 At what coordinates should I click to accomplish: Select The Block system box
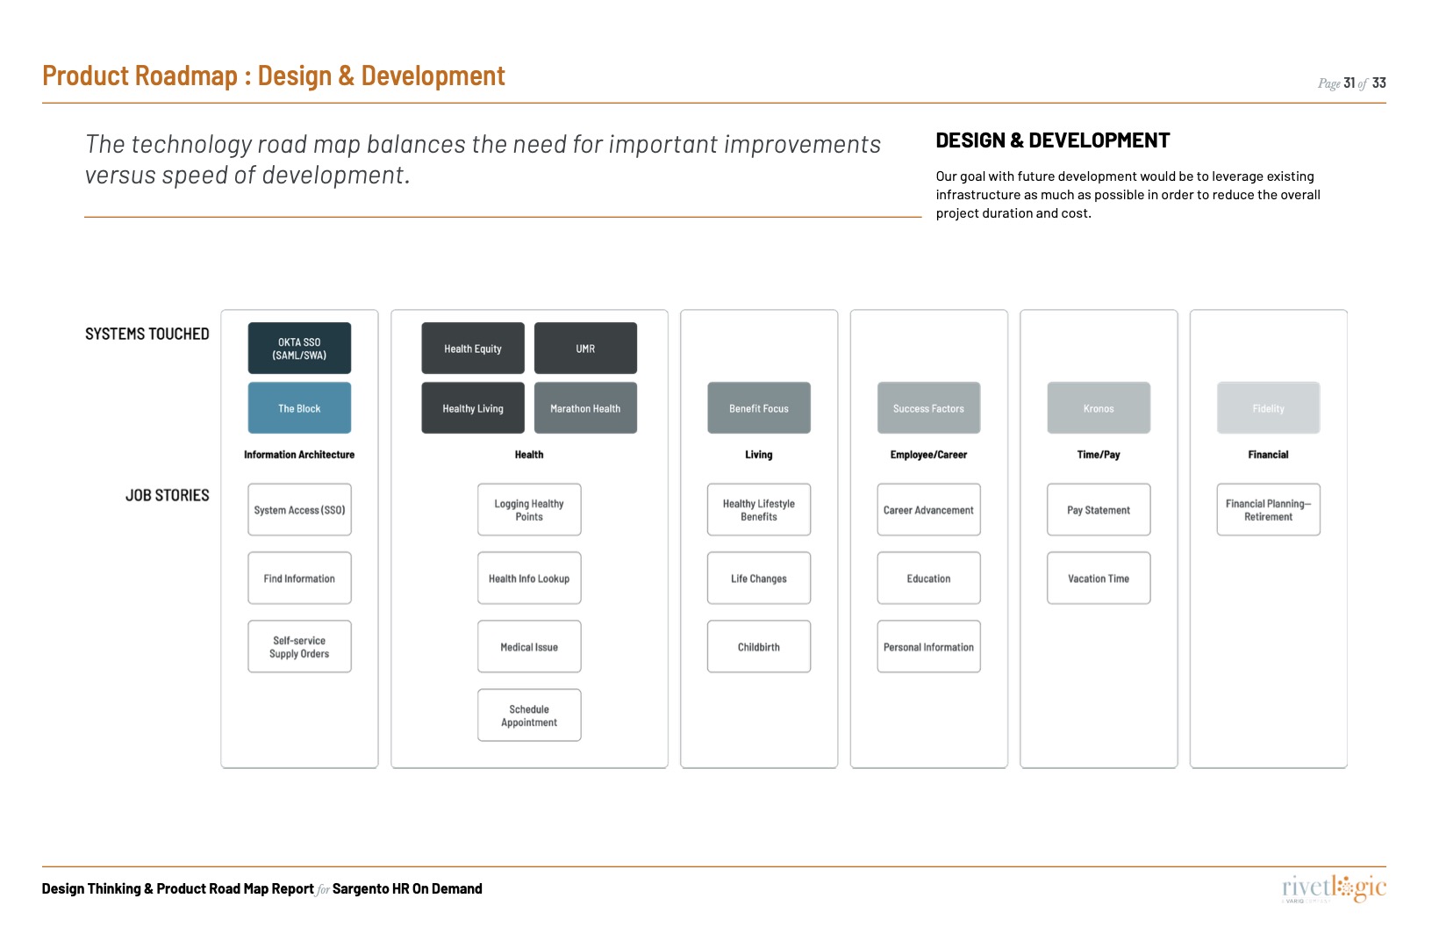(299, 408)
